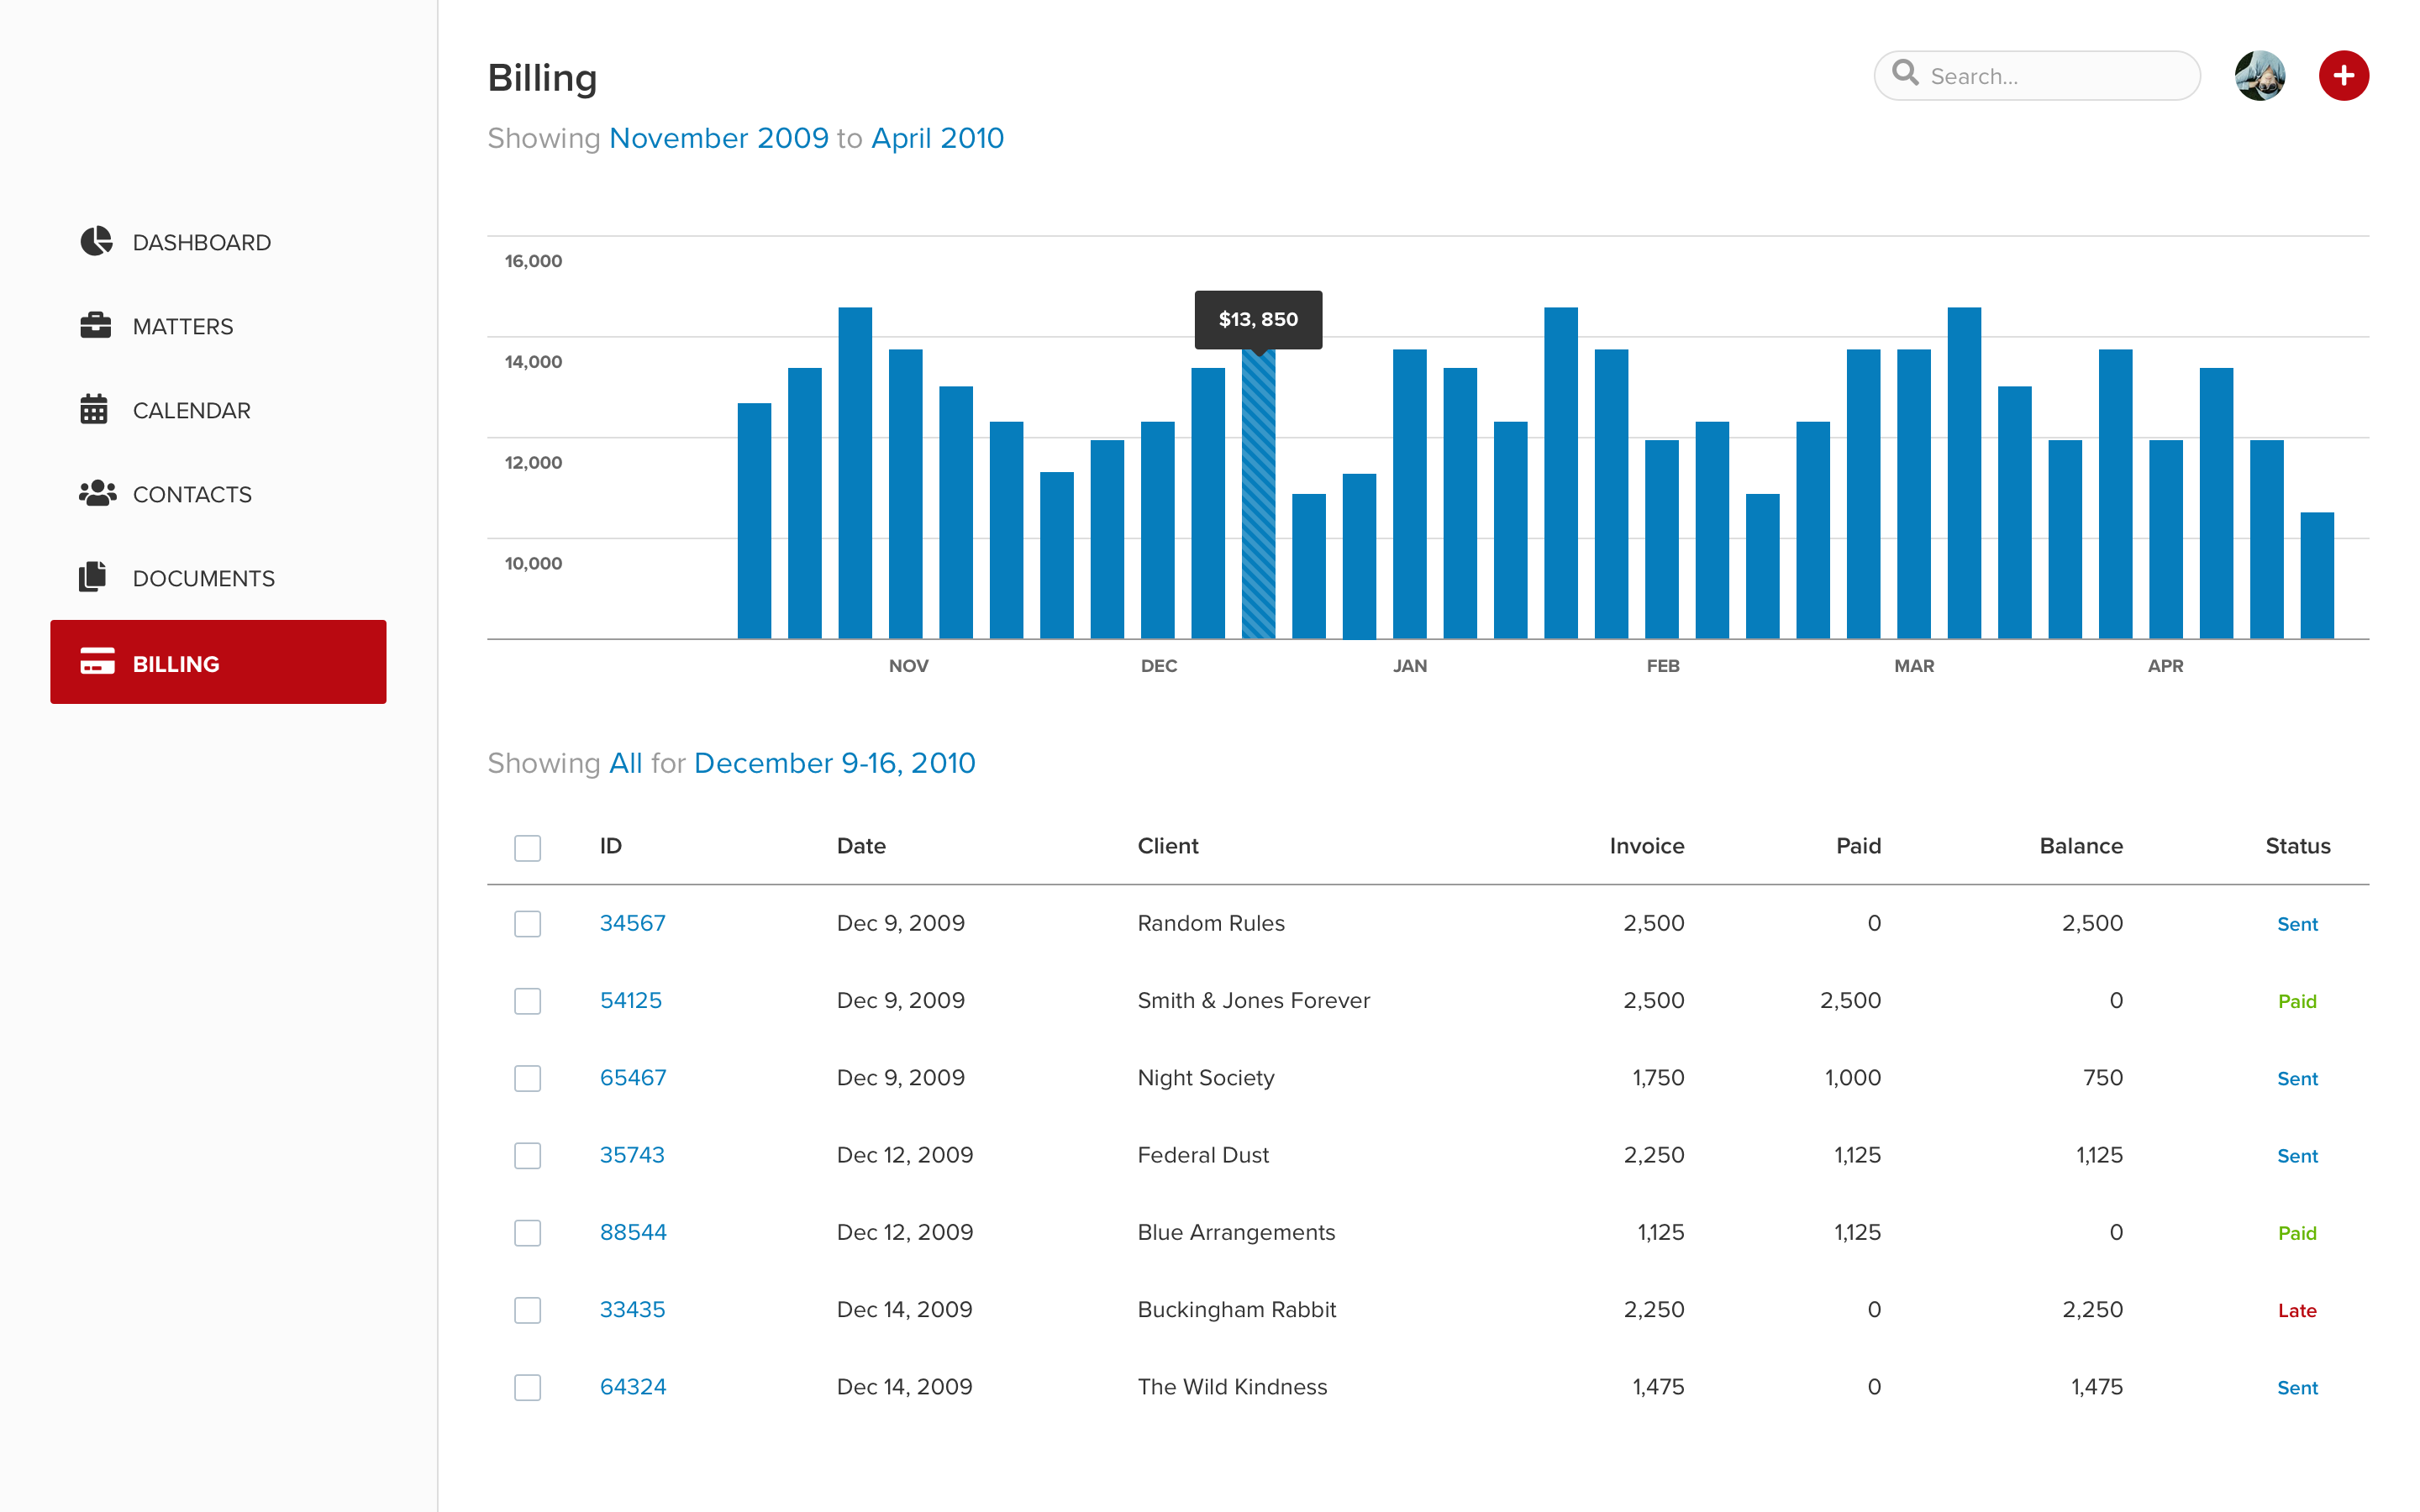Select the Contacts people icon
The height and width of the screenshot is (1512, 2420).
pyautogui.click(x=95, y=493)
